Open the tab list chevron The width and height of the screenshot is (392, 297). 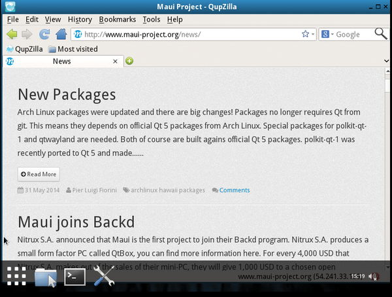[387, 61]
